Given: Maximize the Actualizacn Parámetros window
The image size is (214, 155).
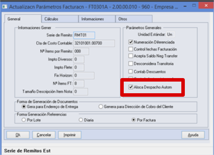Looking at the screenshot, I should pyautogui.click(x=194, y=5).
